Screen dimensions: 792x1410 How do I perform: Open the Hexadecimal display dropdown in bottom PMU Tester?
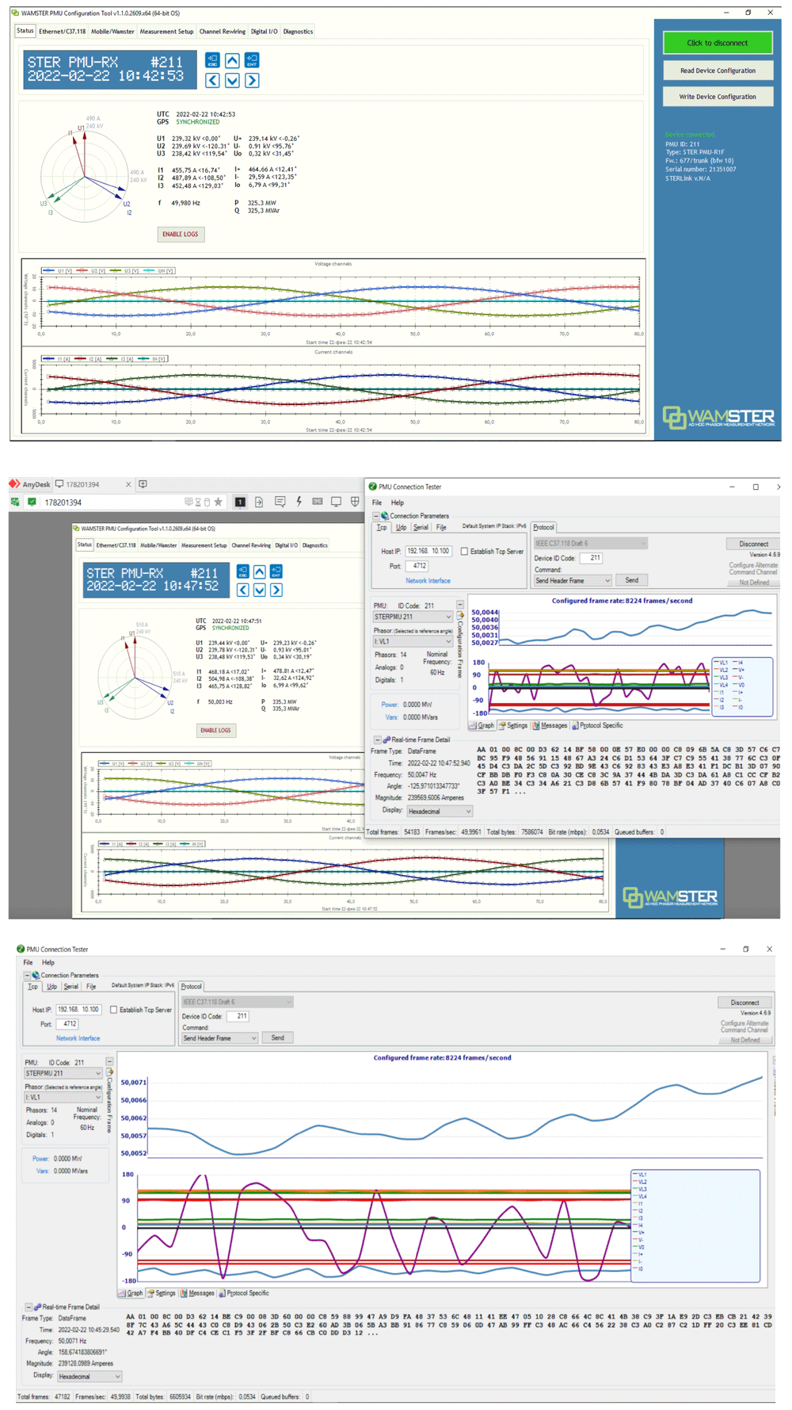(88, 1377)
